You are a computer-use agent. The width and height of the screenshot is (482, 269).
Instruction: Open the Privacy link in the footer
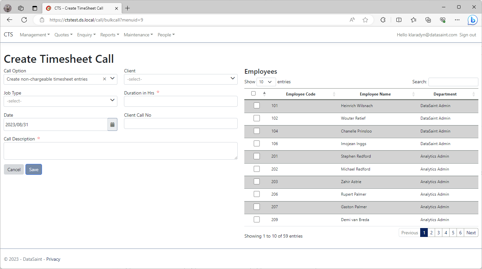point(53,259)
